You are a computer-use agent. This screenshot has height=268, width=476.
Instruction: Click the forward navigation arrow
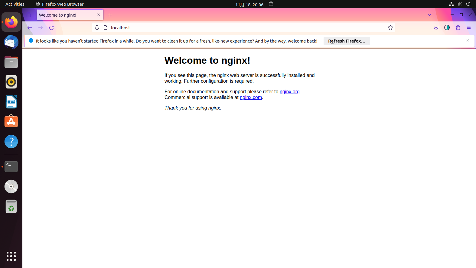tap(41, 28)
